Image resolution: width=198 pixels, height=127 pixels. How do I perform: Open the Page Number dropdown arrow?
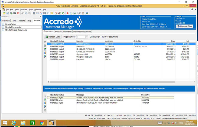[x=87, y=37]
